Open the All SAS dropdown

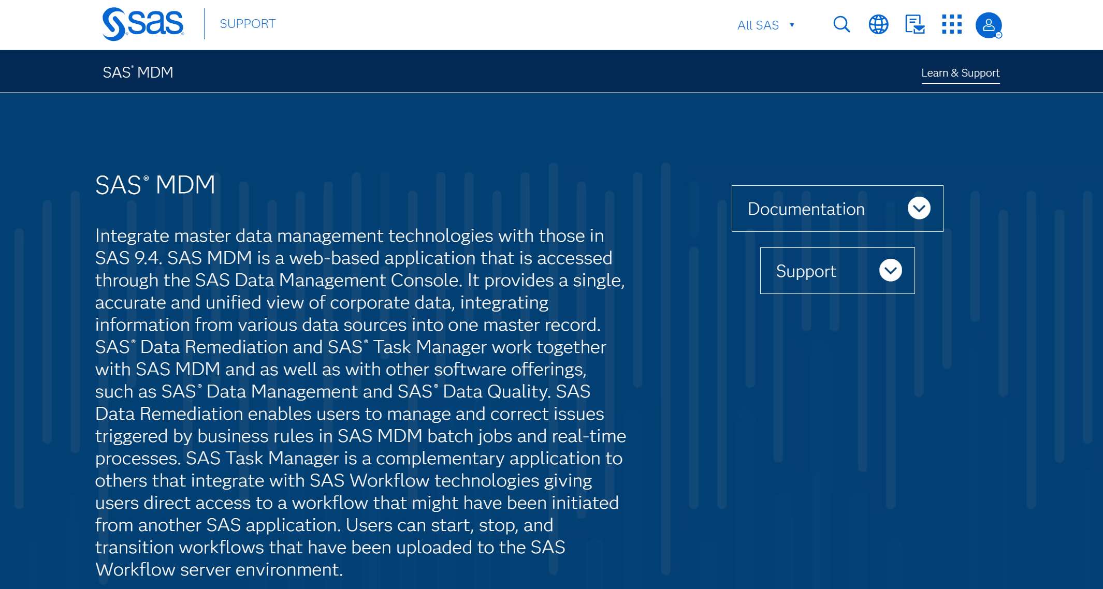pyautogui.click(x=758, y=25)
